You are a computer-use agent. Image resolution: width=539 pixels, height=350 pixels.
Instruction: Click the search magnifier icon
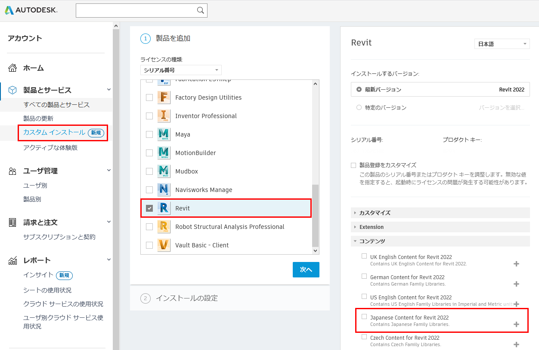point(200,10)
